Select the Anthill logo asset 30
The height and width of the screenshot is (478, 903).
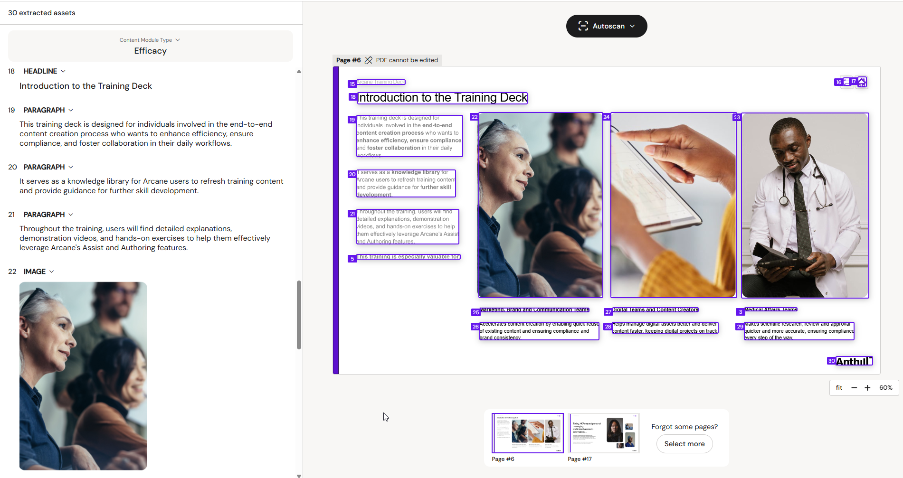point(854,361)
